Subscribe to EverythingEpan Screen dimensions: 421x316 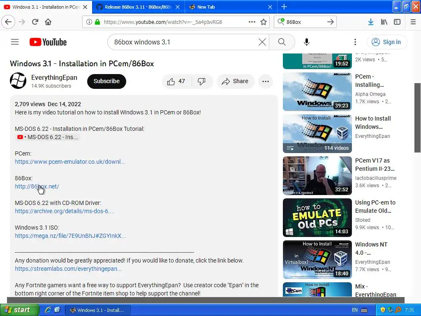pyautogui.click(x=106, y=81)
